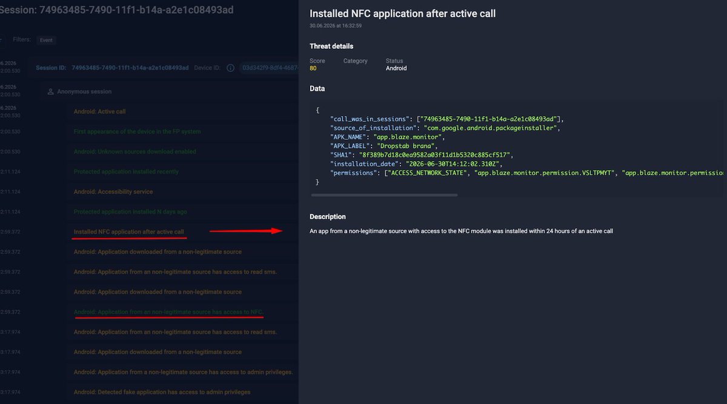Open First appearance of the device event
Viewport: 727px width, 404px height.
click(x=137, y=131)
